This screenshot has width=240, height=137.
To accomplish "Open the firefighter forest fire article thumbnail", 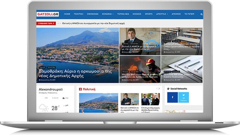I will (140, 69).
